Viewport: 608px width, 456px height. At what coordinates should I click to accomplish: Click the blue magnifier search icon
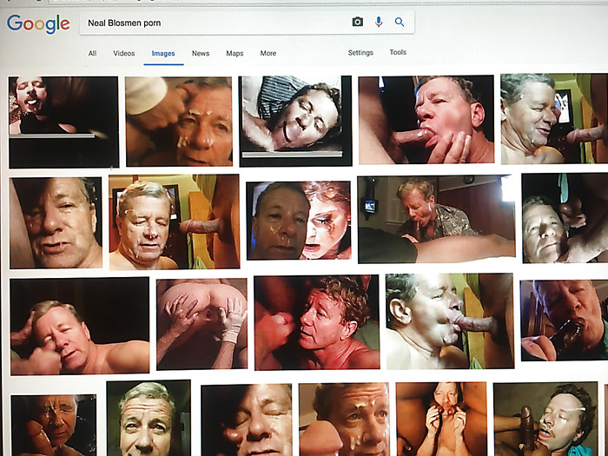(400, 22)
